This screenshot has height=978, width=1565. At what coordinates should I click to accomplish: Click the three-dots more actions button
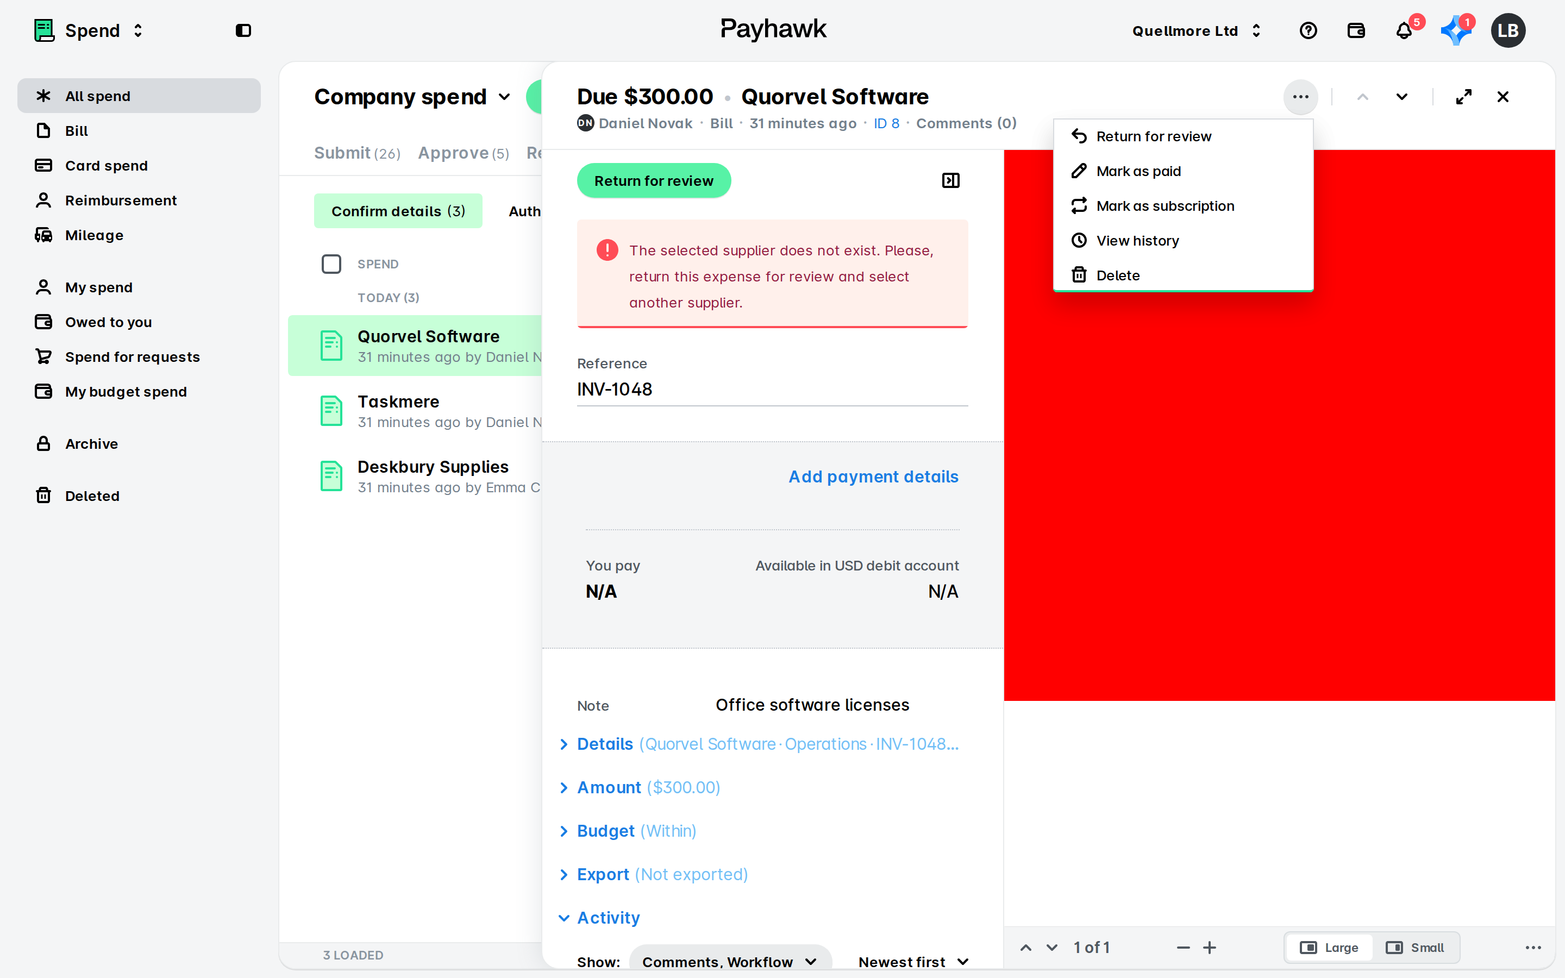pos(1300,97)
